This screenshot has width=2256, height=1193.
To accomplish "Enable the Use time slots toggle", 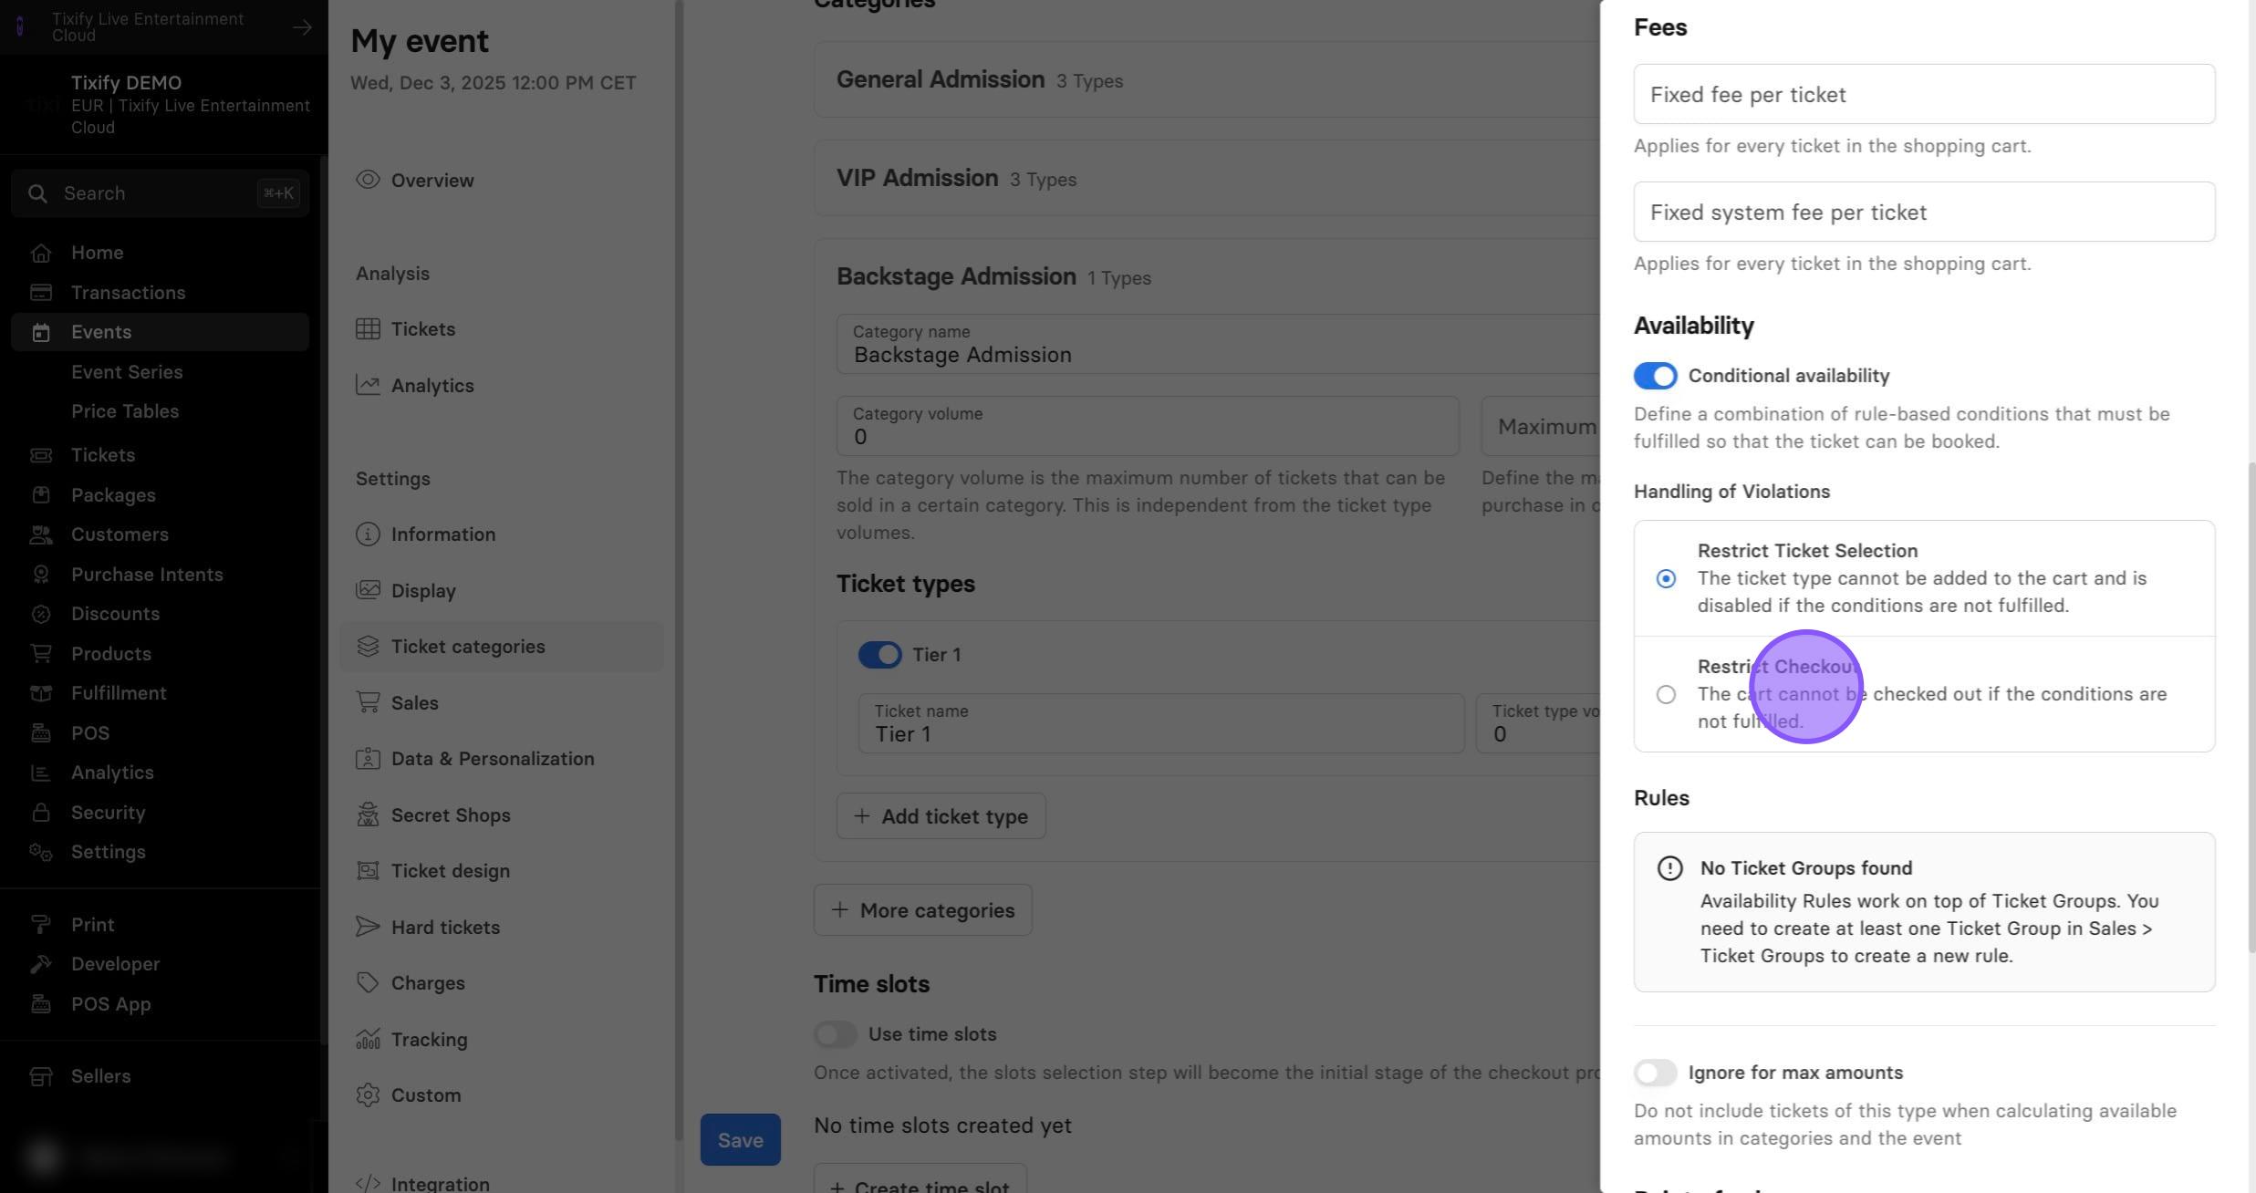I will click(835, 1034).
